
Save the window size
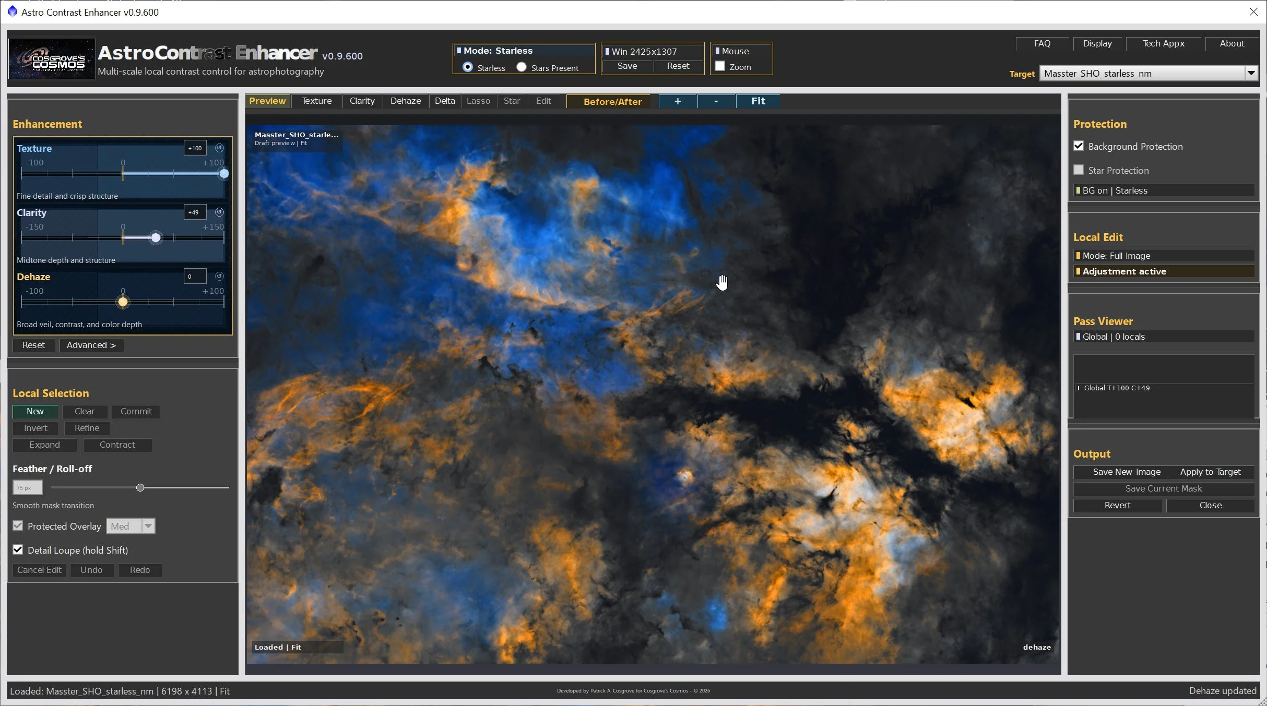627,66
